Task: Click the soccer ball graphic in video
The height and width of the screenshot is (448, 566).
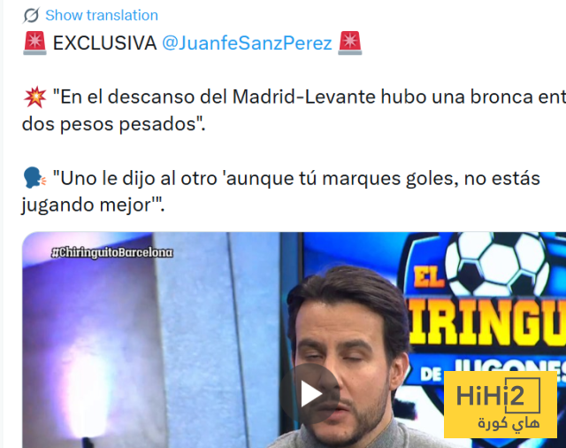Action: pos(497,262)
